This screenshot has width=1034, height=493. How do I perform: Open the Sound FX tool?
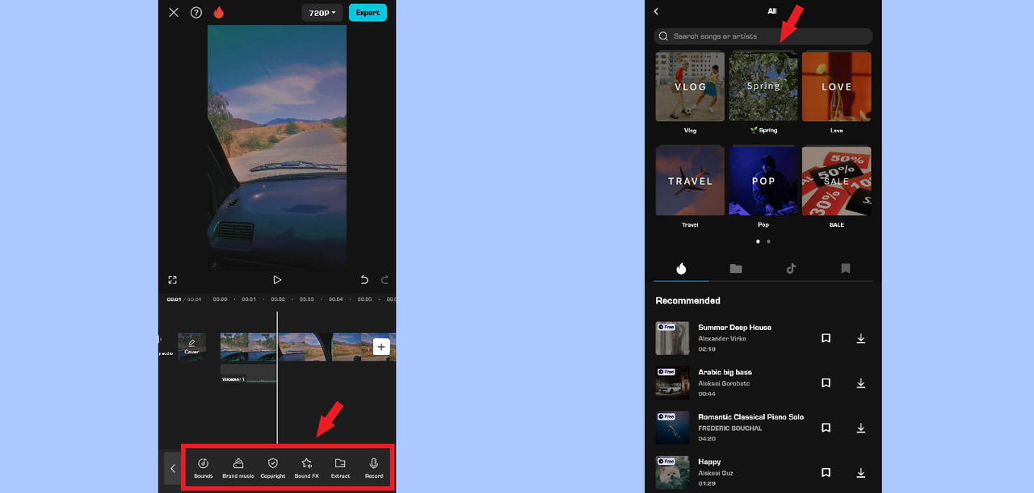click(307, 468)
